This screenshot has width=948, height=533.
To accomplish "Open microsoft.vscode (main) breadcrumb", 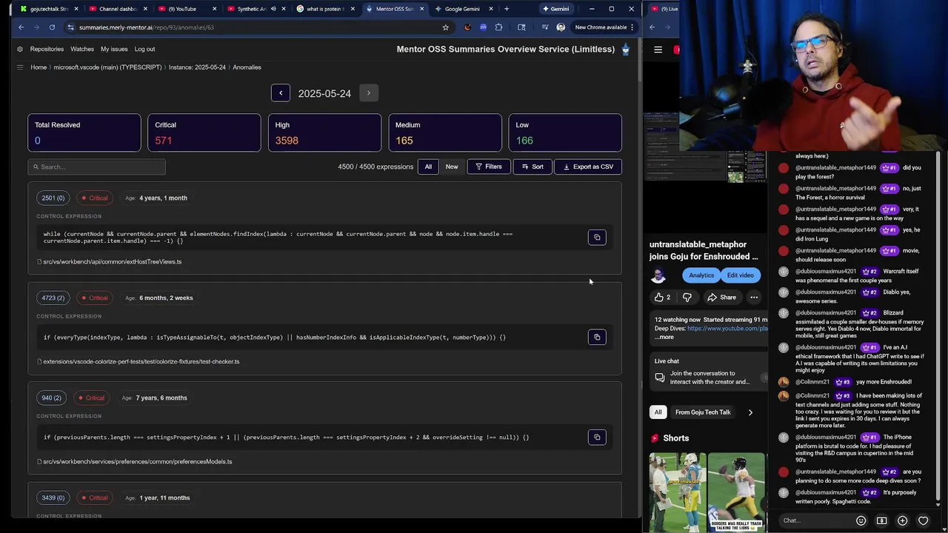I will [x=107, y=67].
